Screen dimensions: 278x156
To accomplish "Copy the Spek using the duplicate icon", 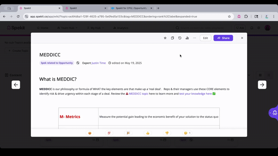I will [x=172, y=38].
